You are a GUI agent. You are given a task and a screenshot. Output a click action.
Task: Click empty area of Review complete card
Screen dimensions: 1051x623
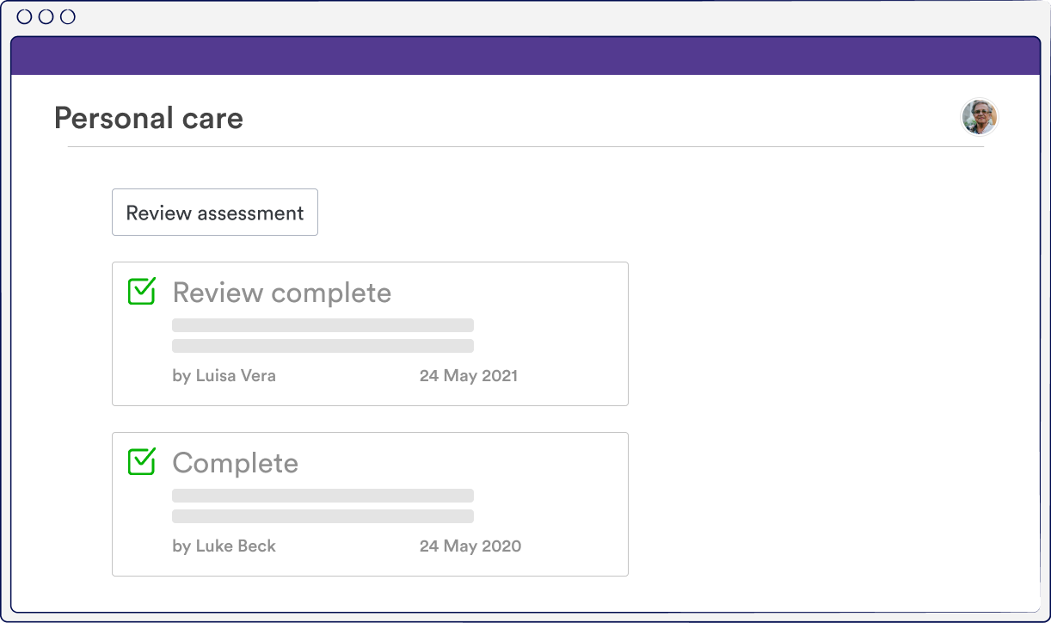(x=559, y=336)
